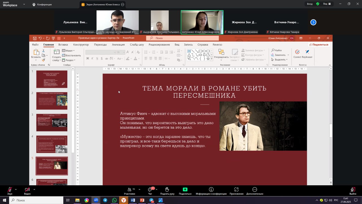The width and height of the screenshot is (362, 204).
Task: Open the Zoom participants list
Action: coord(130,190)
